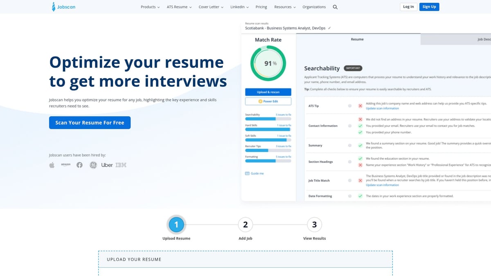Click the pencil edit icon beside Scotiabank title
Viewport: 491px width, 276px height.
click(x=329, y=28)
